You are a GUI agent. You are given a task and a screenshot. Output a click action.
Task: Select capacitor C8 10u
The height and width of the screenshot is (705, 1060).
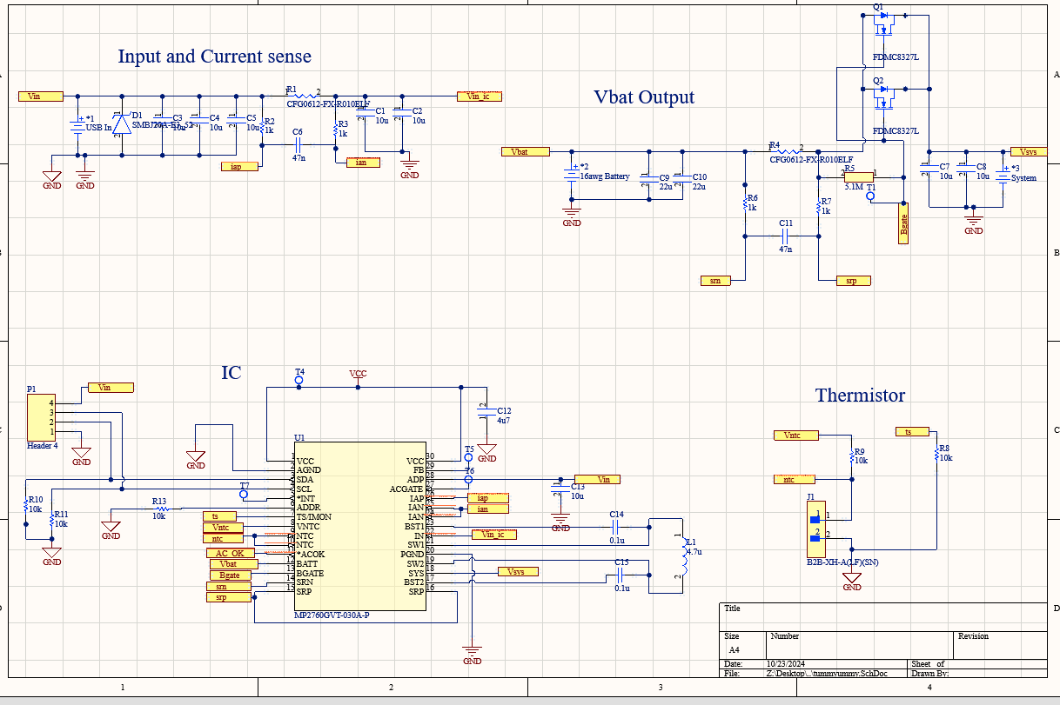(x=966, y=168)
